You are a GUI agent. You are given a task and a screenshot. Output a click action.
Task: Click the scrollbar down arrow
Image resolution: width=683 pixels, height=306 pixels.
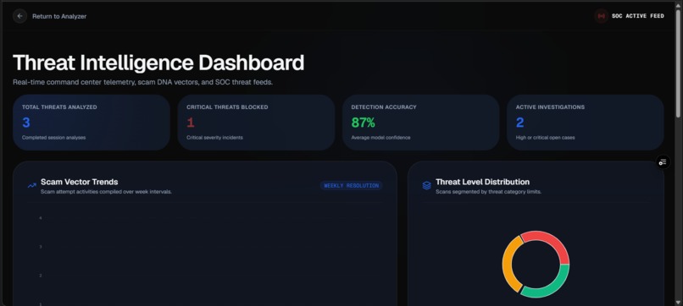pyautogui.click(x=678, y=302)
